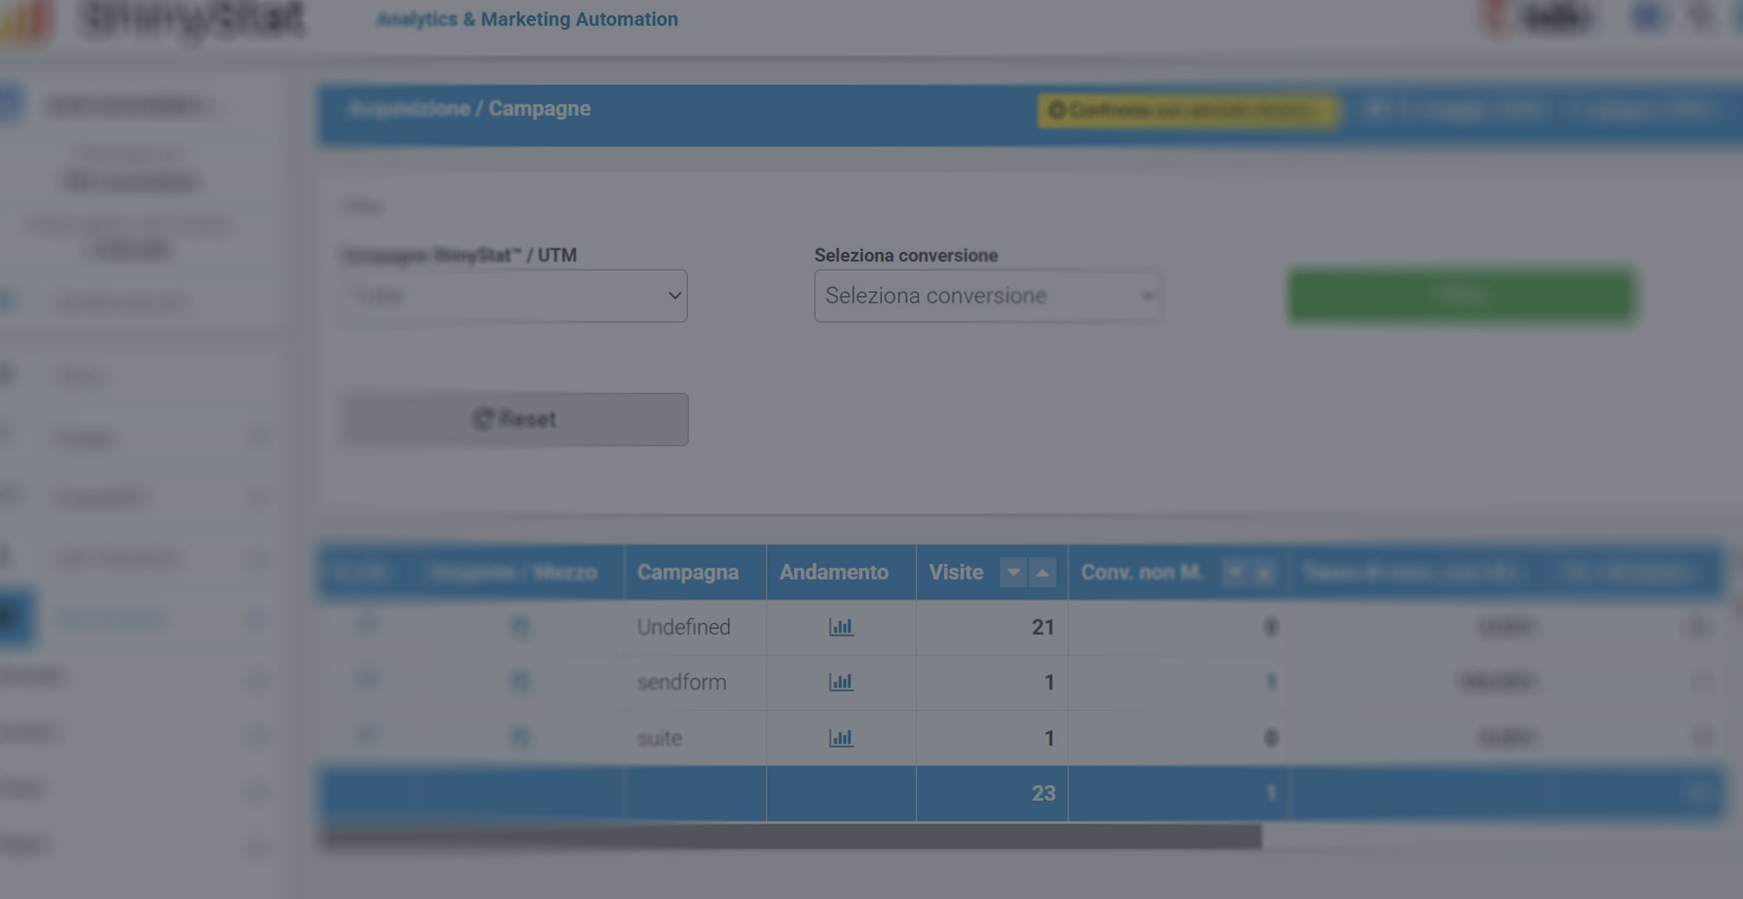
Task: Click the Reset button
Action: tap(515, 420)
